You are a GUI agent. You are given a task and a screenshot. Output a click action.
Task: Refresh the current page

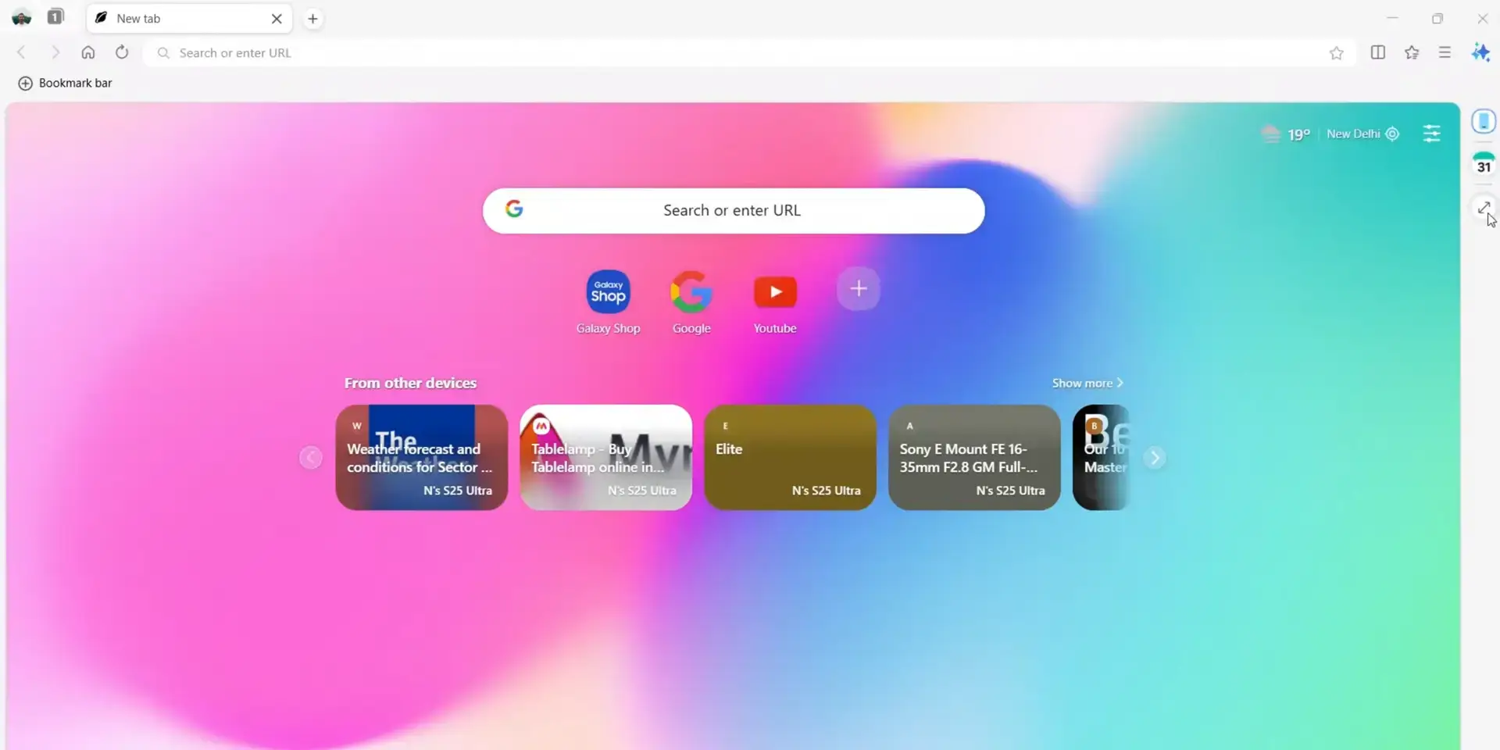click(122, 52)
